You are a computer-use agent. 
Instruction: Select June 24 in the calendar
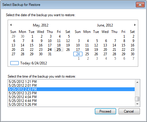click(x=78, y=54)
